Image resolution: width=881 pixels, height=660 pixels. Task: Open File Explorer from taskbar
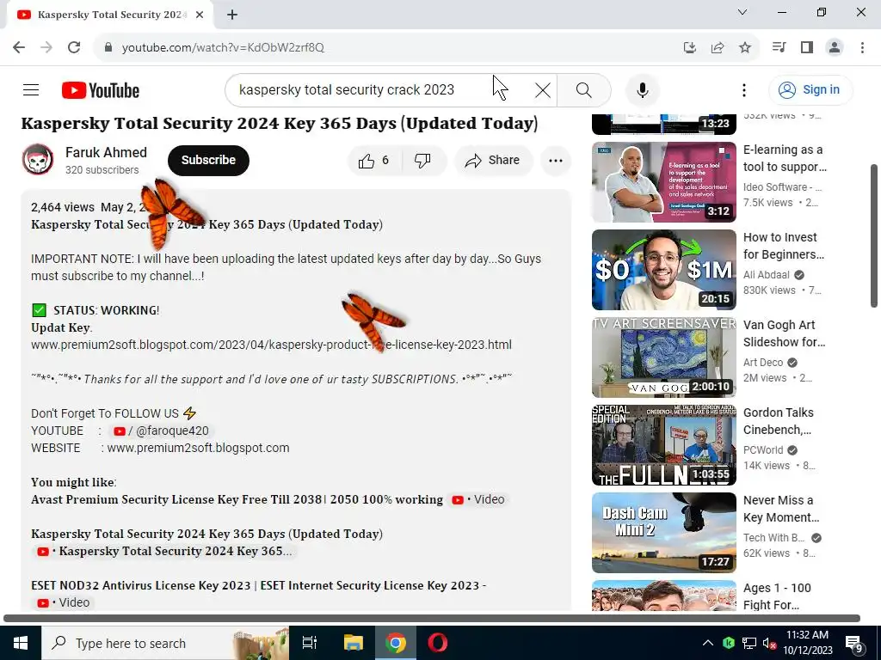(x=354, y=643)
